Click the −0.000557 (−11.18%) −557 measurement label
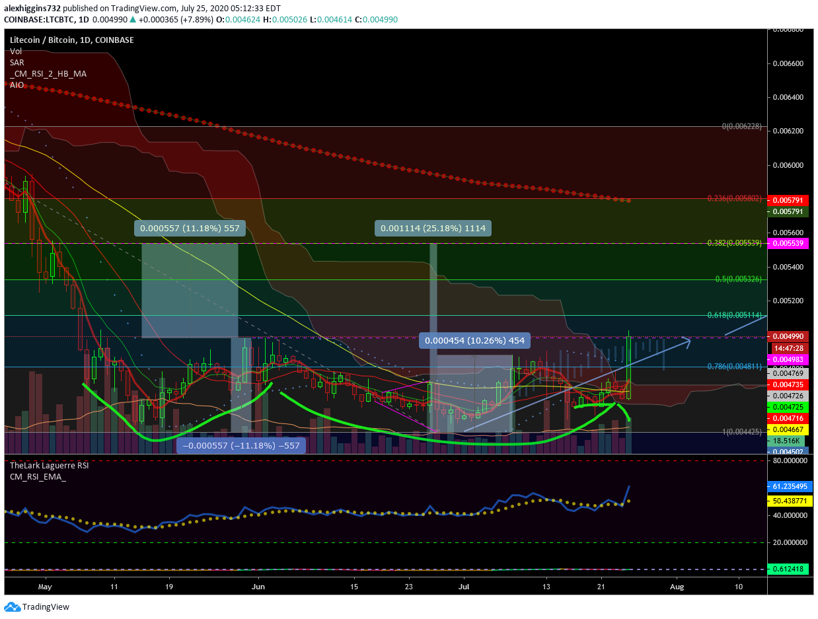This screenshot has width=818, height=619. (x=241, y=446)
